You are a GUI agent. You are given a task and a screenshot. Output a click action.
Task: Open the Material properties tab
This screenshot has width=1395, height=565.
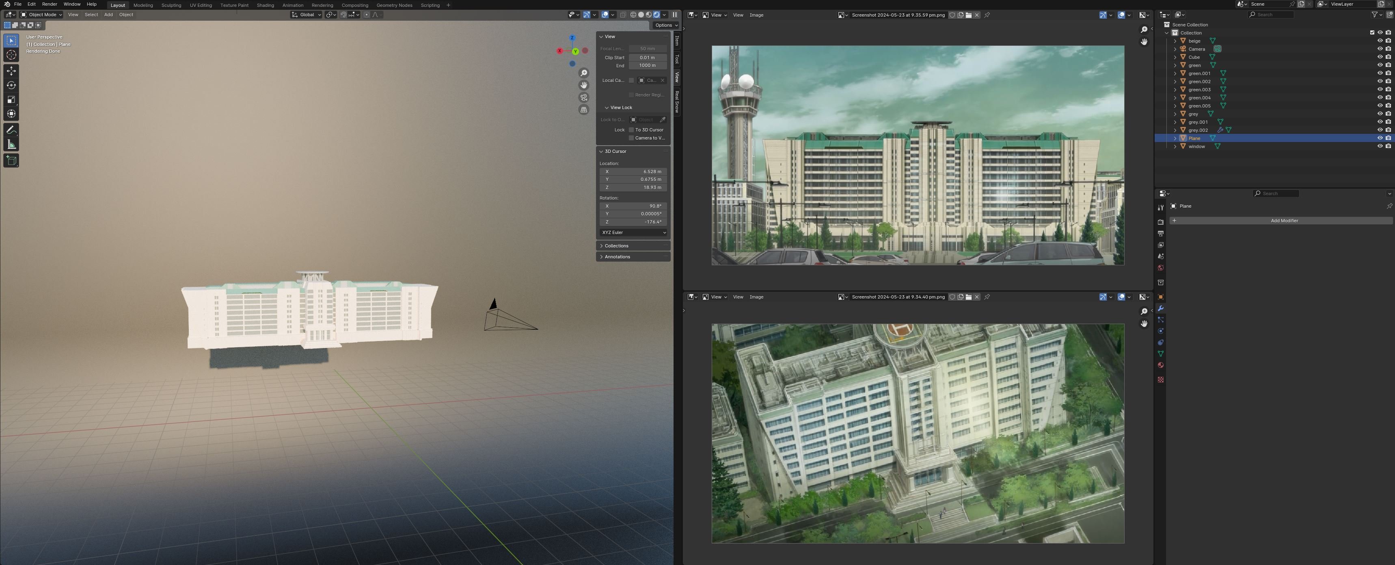tap(1160, 365)
